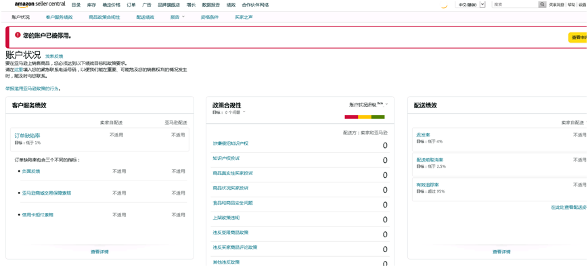Open the 亚马逊商城交易保障索赔 link
This screenshot has height=267, width=588.
point(47,193)
